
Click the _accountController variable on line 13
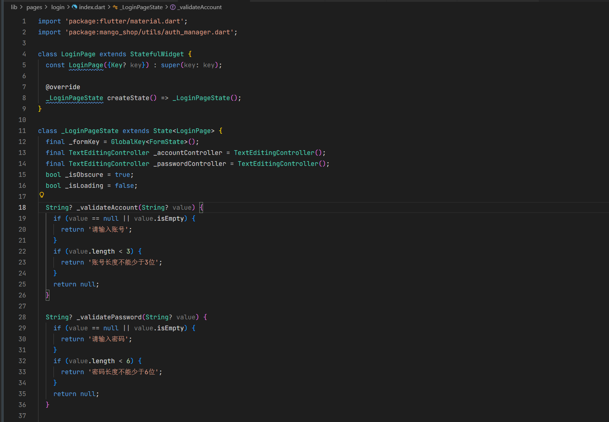(188, 153)
